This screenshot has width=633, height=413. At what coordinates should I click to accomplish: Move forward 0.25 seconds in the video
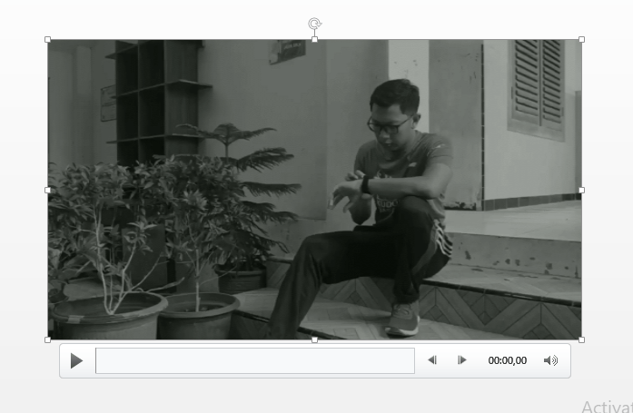(462, 360)
